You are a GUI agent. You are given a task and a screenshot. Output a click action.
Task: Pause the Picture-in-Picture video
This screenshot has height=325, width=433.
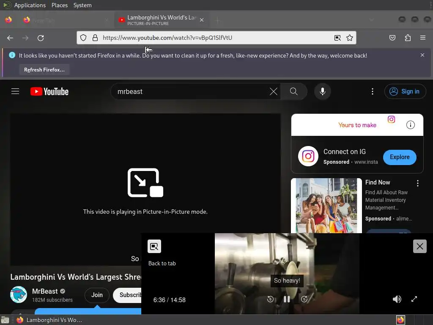pos(287,299)
